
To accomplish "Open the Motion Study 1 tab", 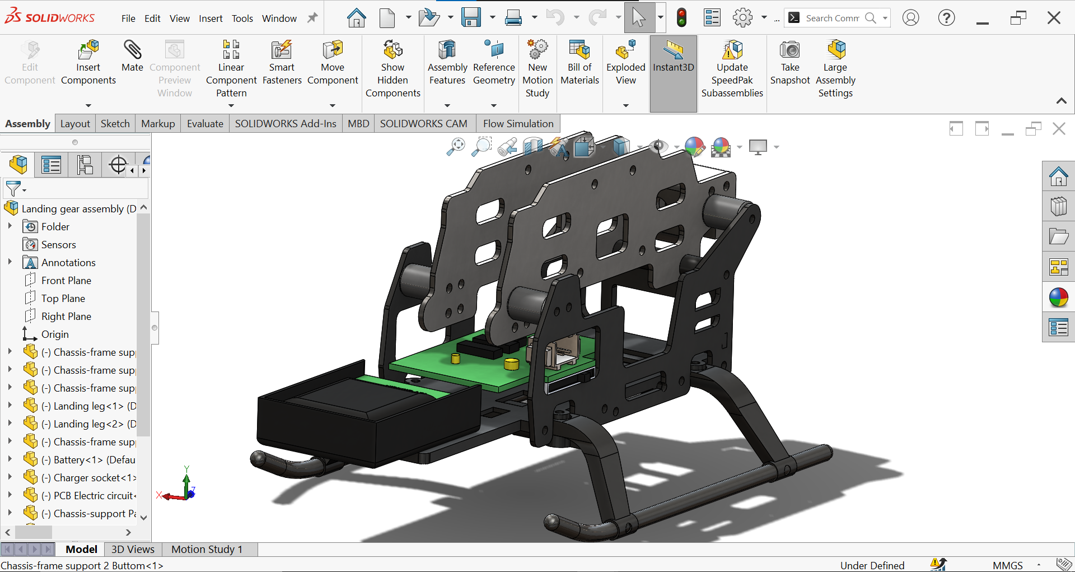I will pyautogui.click(x=207, y=550).
